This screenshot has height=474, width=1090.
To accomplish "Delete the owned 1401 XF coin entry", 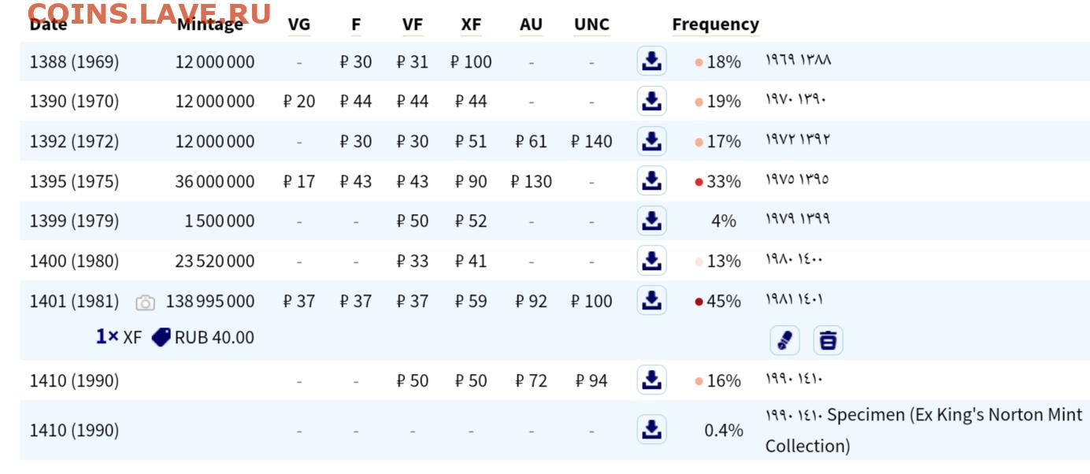I will [x=828, y=340].
